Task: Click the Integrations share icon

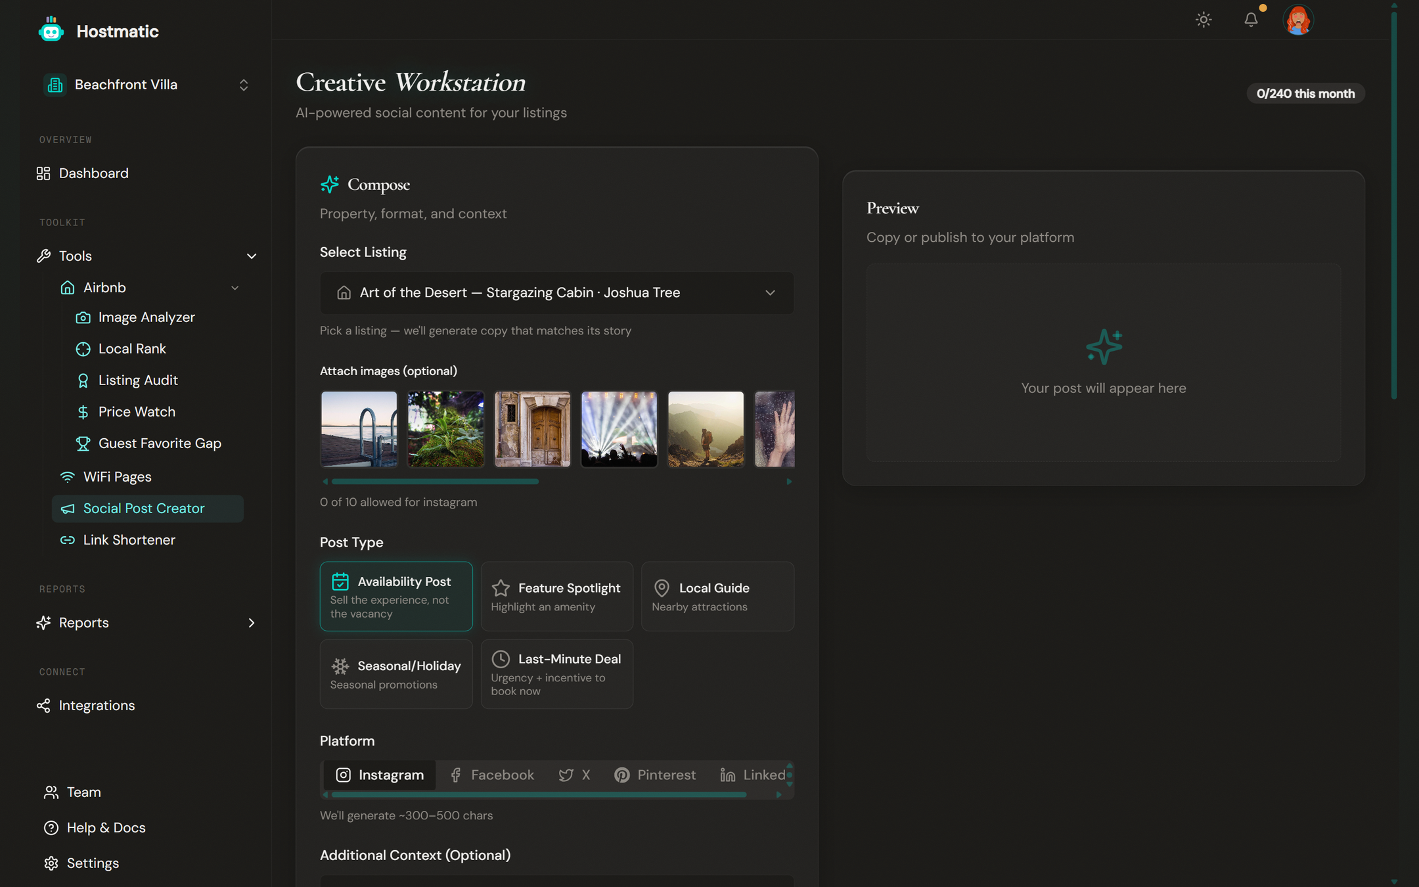Action: click(x=43, y=706)
